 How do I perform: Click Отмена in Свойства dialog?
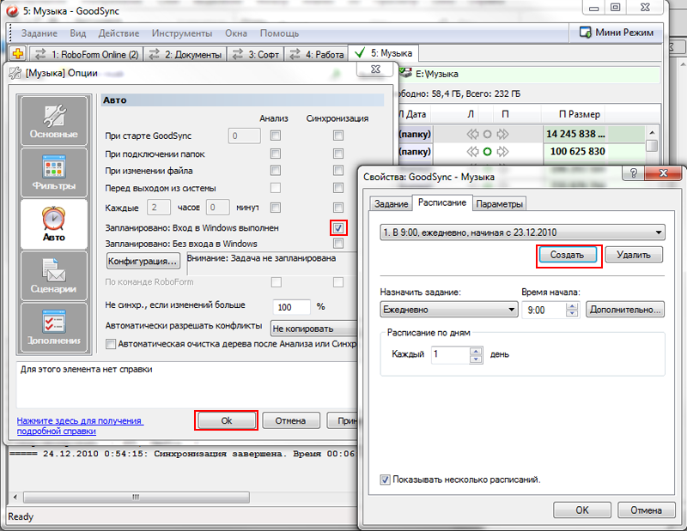click(646, 510)
